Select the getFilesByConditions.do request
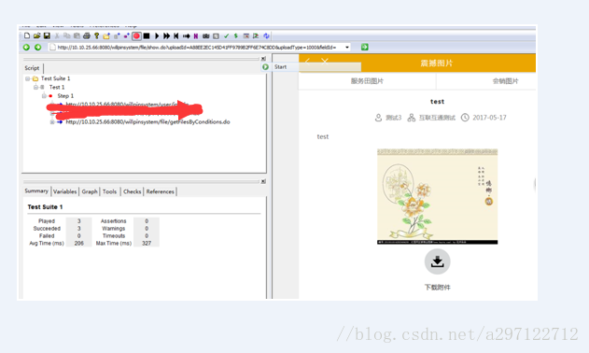589x353 pixels. point(147,121)
